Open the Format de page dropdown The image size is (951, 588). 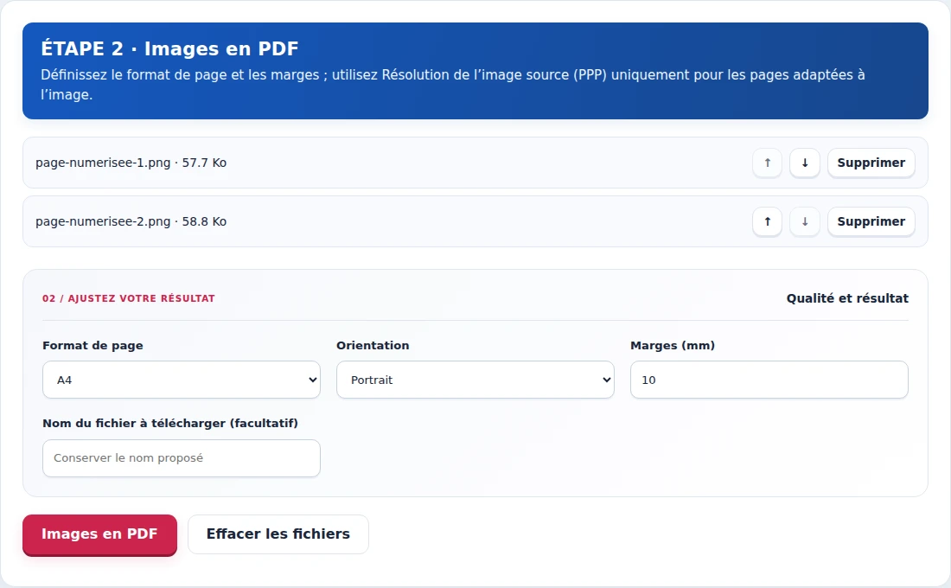(x=182, y=380)
